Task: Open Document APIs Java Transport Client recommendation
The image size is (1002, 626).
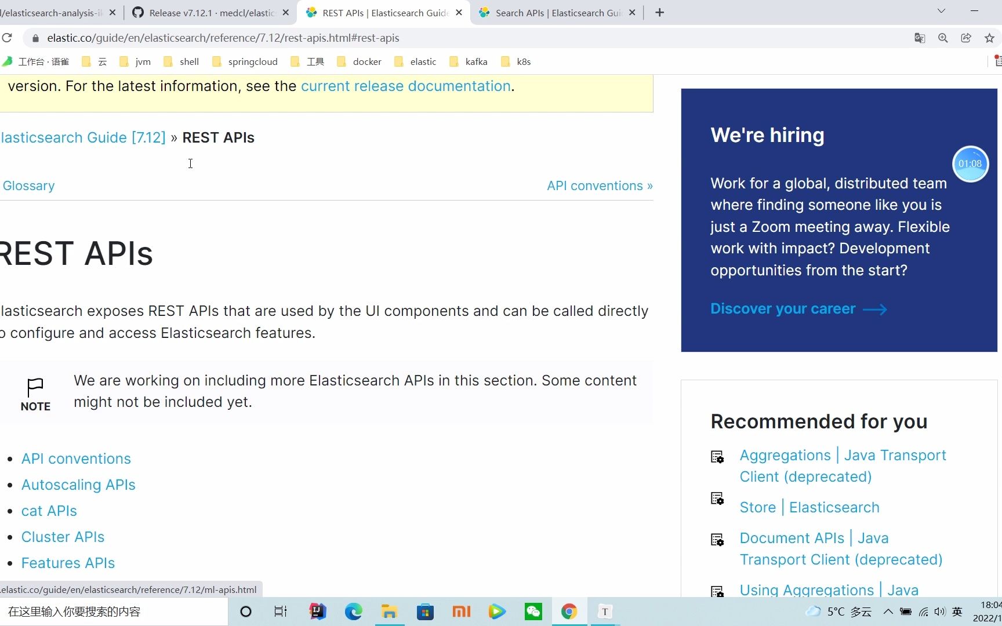Action: pyautogui.click(x=841, y=548)
